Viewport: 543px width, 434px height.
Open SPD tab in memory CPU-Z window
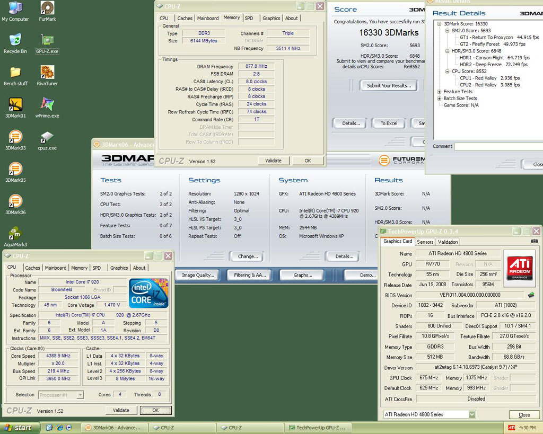coord(249,18)
